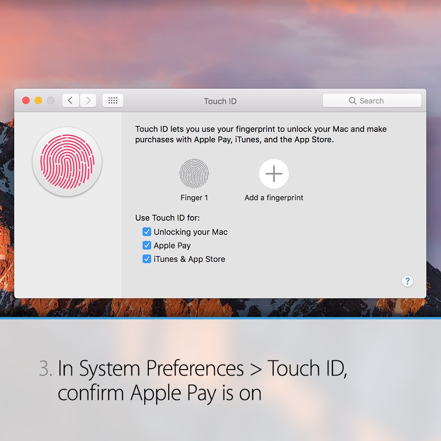Close the Touch ID window with the red button
The image size is (441, 441).
(x=26, y=100)
